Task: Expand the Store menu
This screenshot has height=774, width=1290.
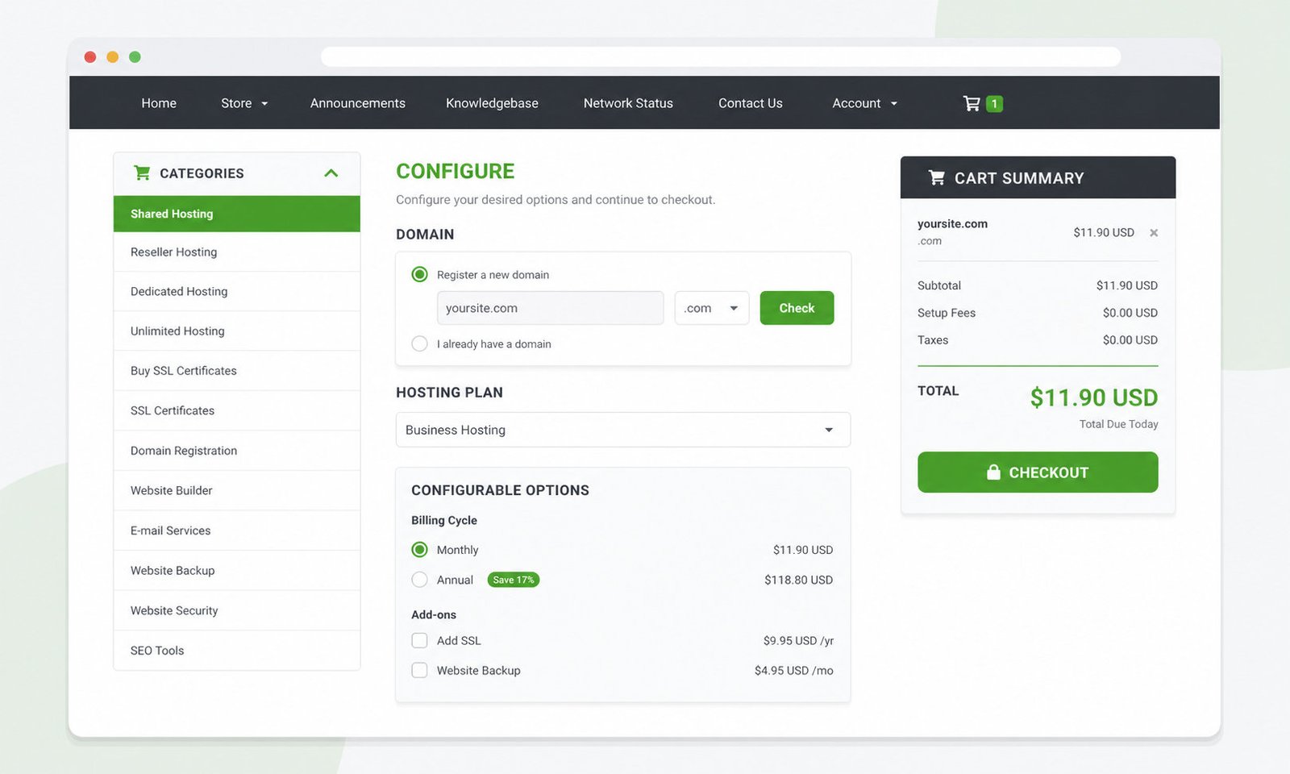Action: 244,103
